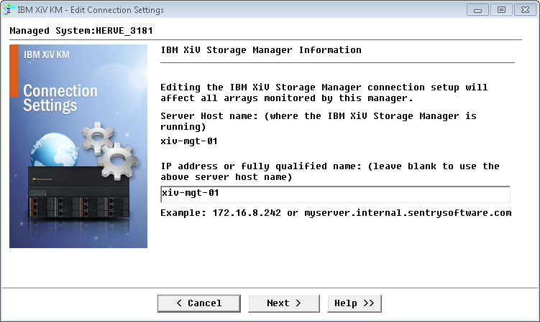Proceed with the Next button
The height and width of the screenshot is (322, 540).
[x=283, y=303]
